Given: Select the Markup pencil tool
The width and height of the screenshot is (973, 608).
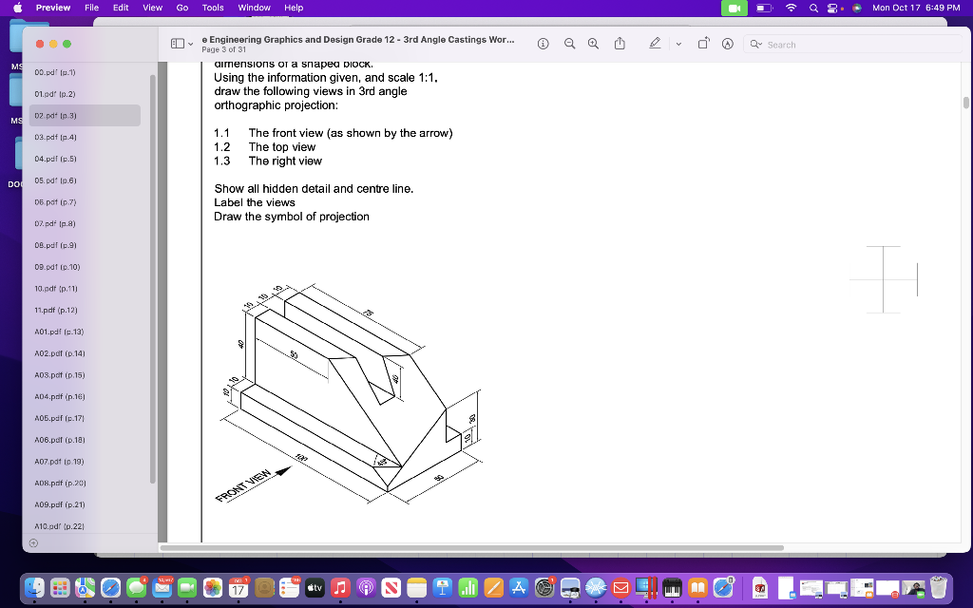Looking at the screenshot, I should [x=655, y=44].
